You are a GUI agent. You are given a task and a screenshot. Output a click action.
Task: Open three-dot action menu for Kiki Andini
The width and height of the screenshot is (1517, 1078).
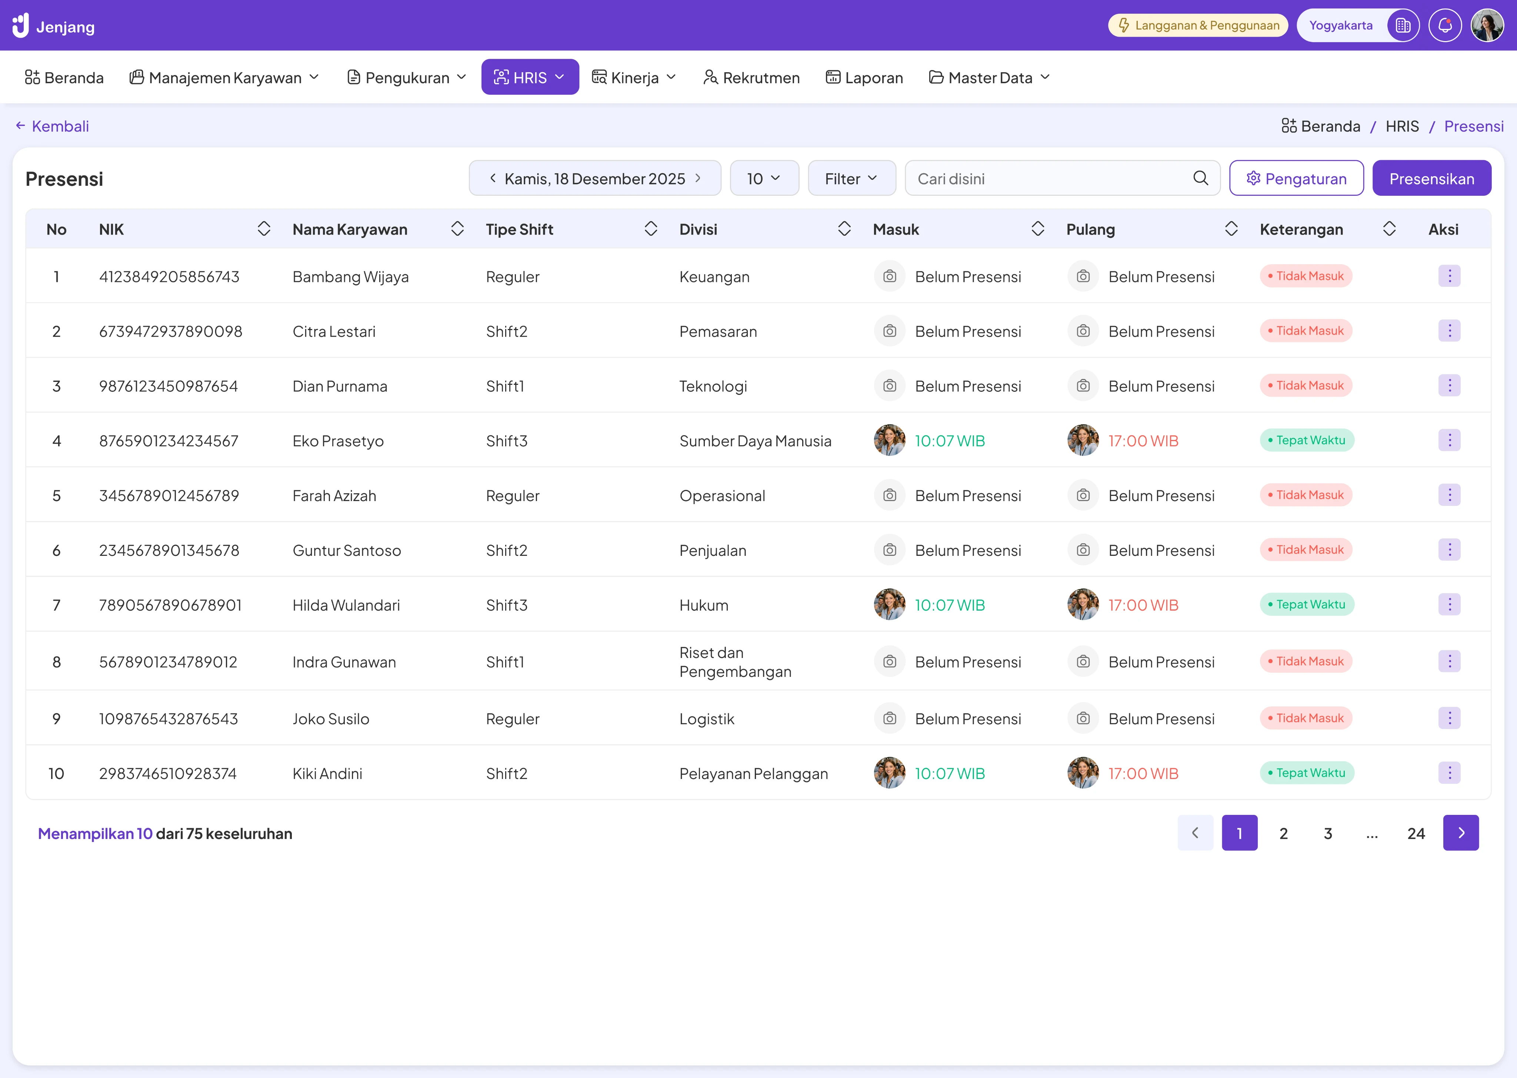pyautogui.click(x=1448, y=773)
